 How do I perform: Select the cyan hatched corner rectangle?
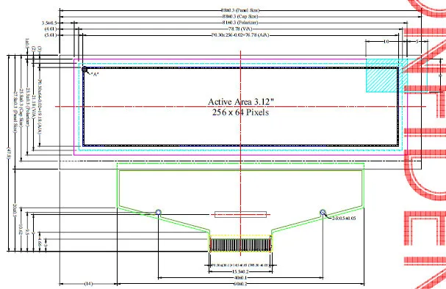point(382,76)
